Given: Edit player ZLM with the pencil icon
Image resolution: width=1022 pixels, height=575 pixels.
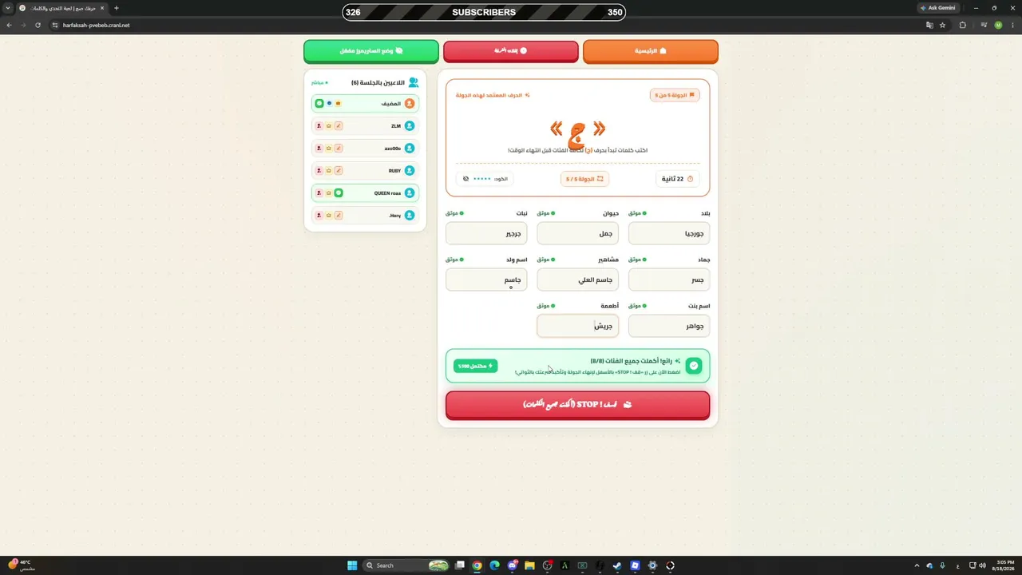Looking at the screenshot, I should click(x=339, y=126).
